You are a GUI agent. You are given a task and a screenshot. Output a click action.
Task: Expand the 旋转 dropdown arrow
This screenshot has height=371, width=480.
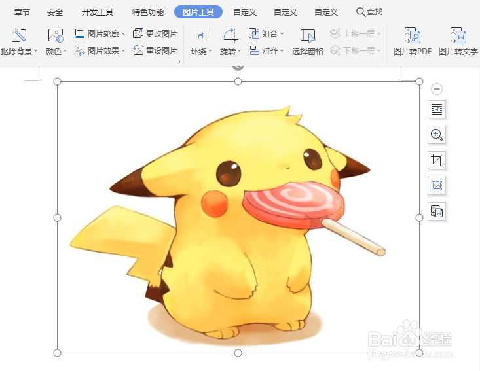(239, 51)
